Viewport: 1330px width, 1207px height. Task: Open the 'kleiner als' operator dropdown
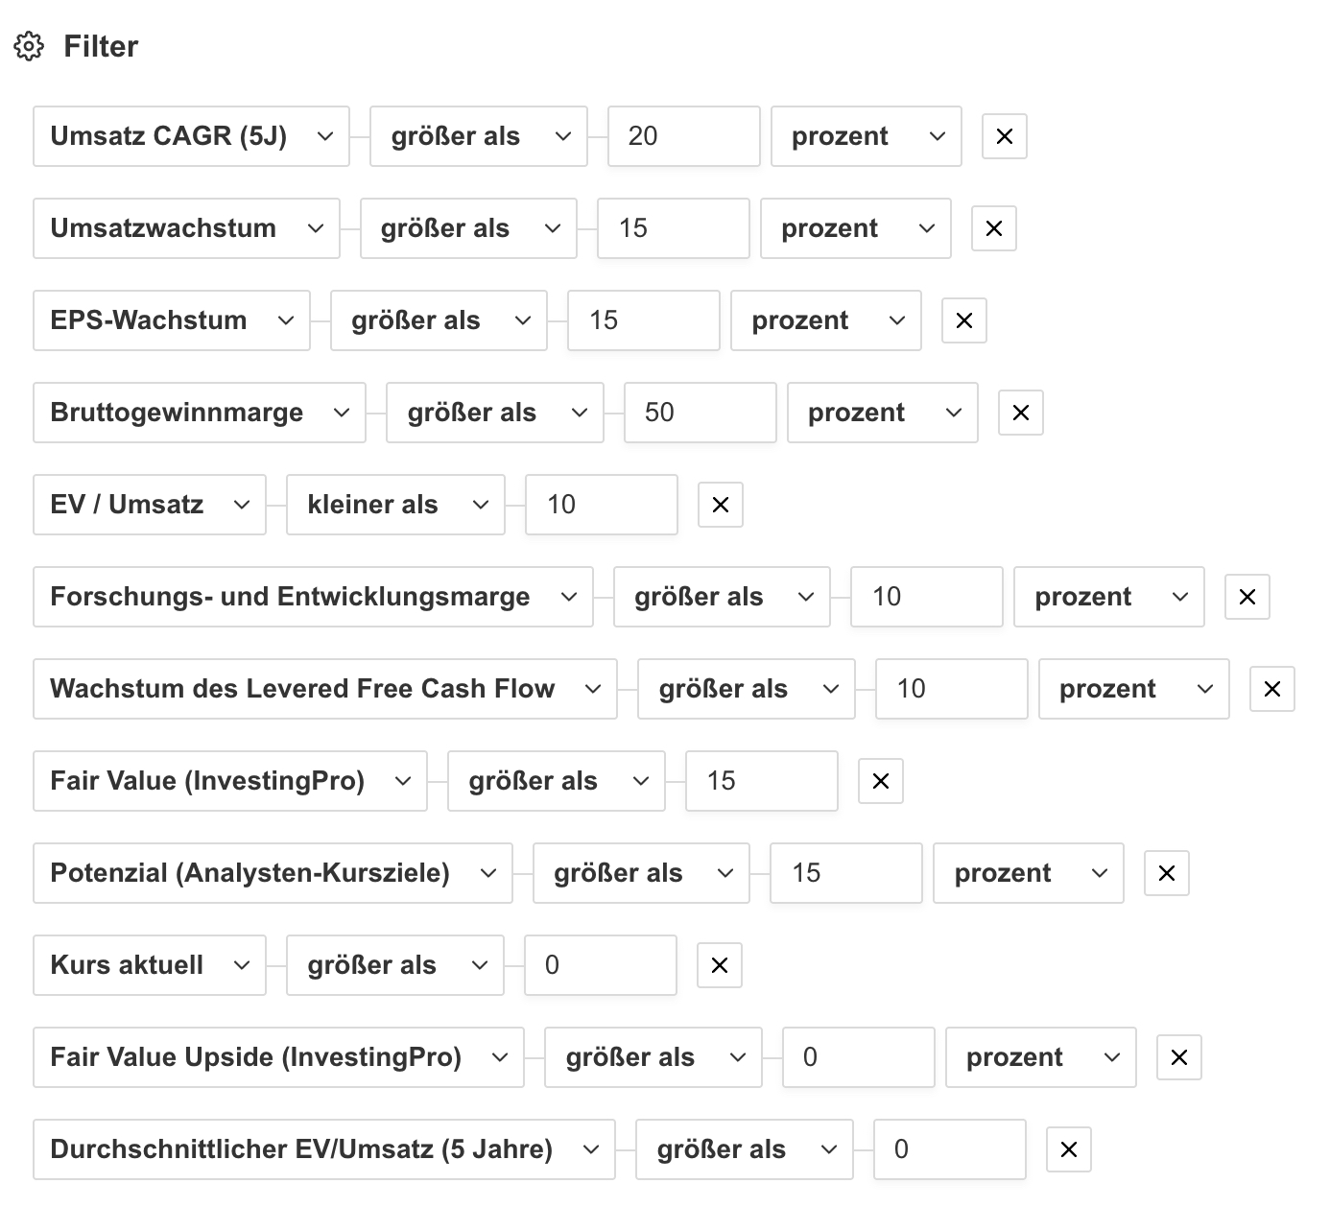click(395, 505)
